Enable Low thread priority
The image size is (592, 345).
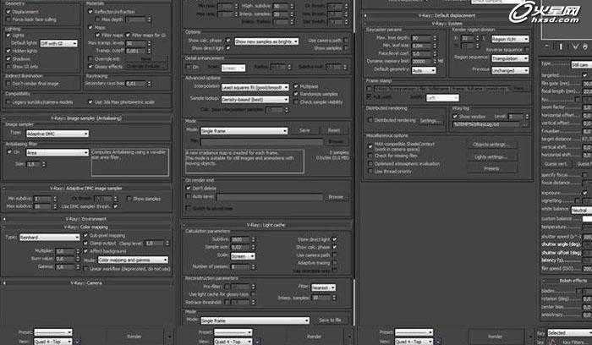[370, 172]
